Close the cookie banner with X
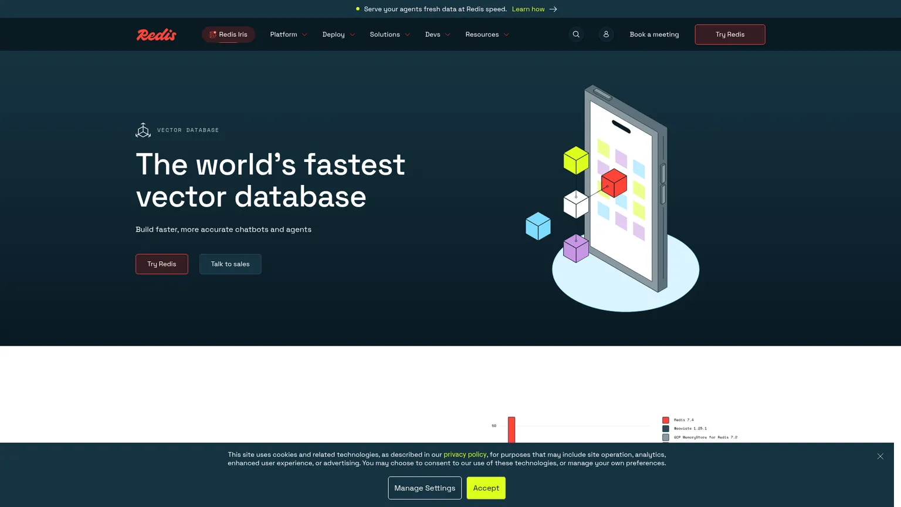This screenshot has width=901, height=507. pyautogui.click(x=880, y=456)
